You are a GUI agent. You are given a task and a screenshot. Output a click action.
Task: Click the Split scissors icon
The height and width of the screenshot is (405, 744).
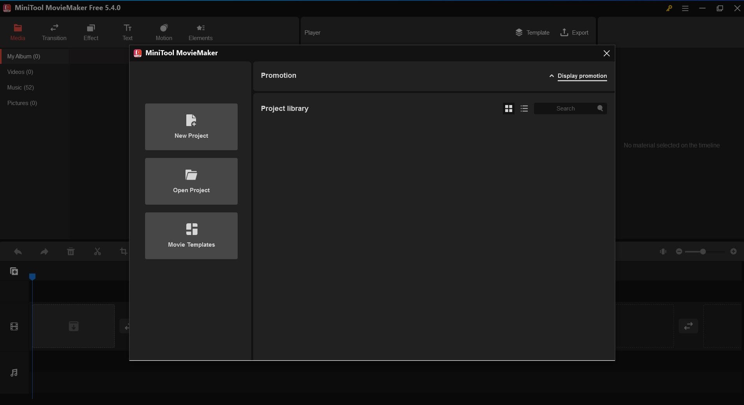click(x=97, y=252)
